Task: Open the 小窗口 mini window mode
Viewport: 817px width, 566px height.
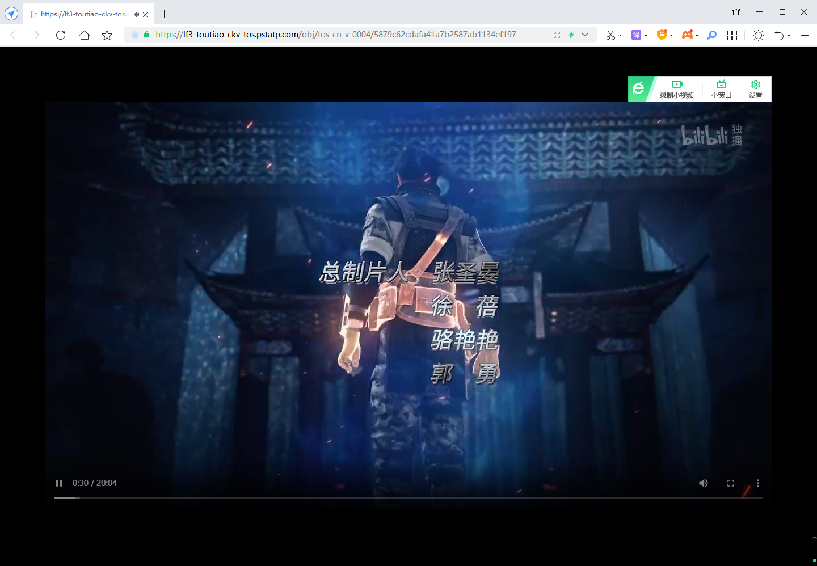Action: coord(721,89)
